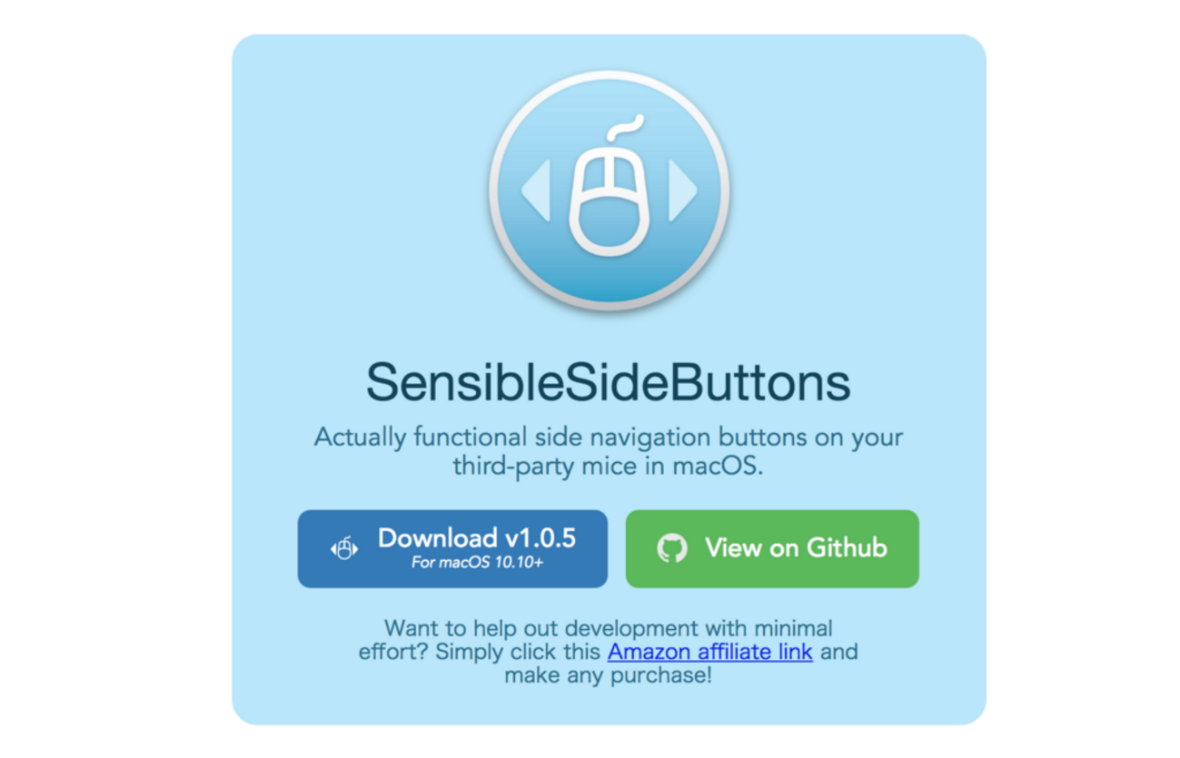This screenshot has height=758, width=1180.
Task: Click the "third-party mice in macOS." line
Action: pyautogui.click(x=608, y=467)
